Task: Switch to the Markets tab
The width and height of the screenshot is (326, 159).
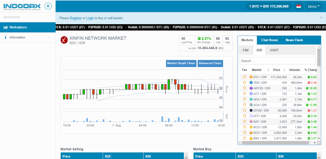Action: point(247,40)
